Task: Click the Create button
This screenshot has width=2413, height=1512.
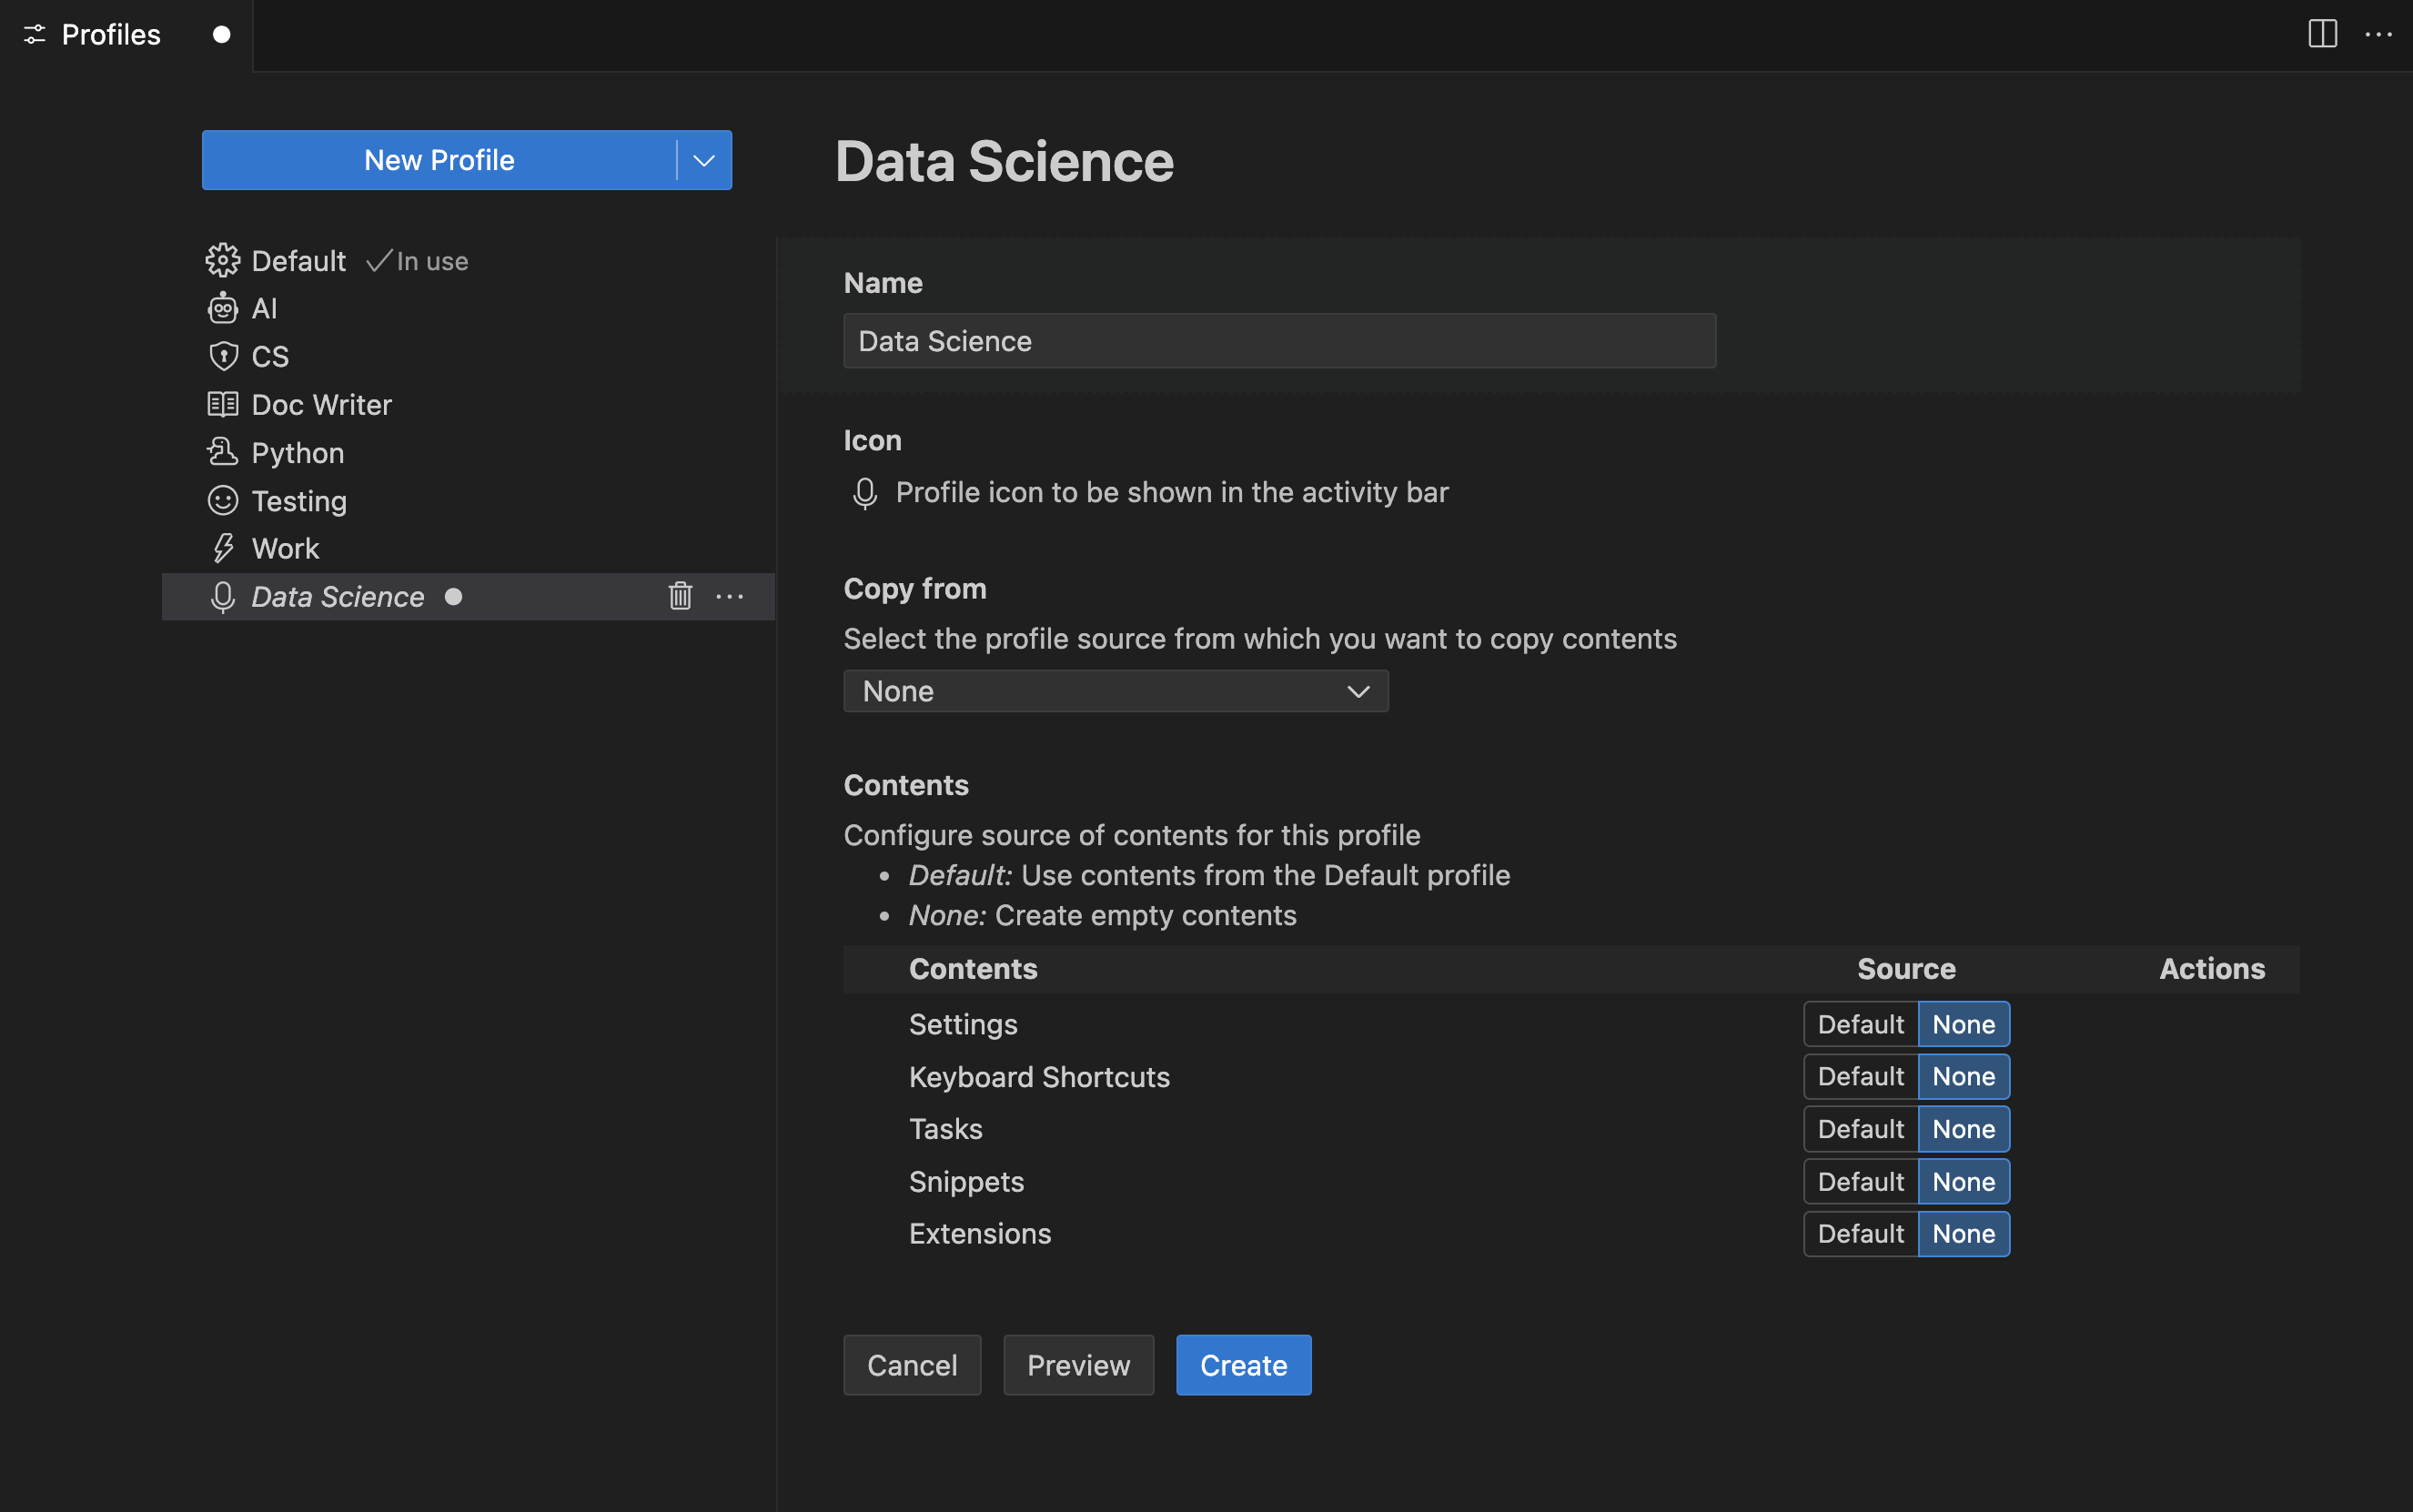Action: tap(1242, 1366)
